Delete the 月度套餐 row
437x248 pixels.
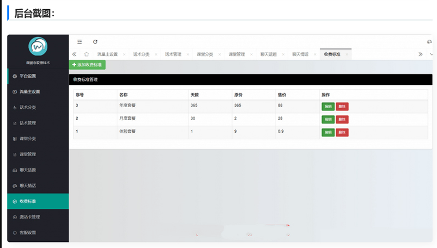(342, 120)
